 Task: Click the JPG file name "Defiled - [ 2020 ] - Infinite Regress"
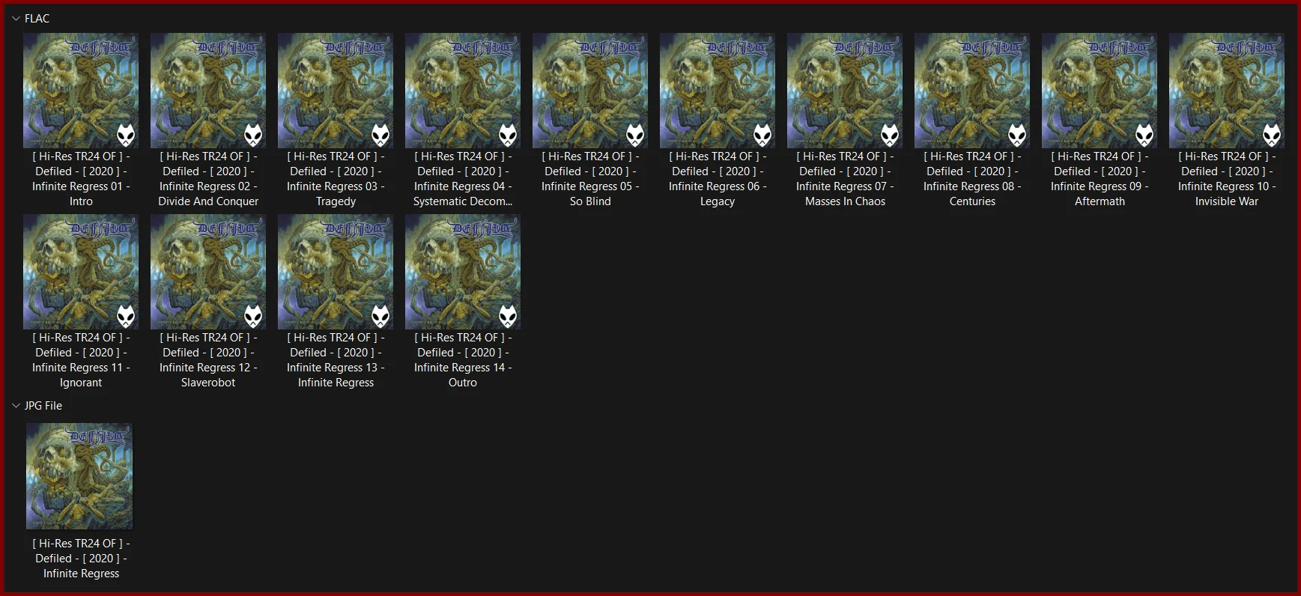click(x=81, y=559)
